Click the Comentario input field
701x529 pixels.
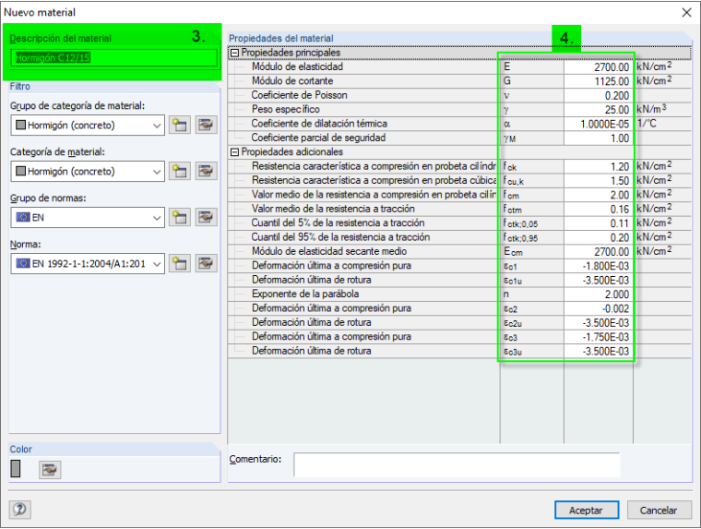457,464
